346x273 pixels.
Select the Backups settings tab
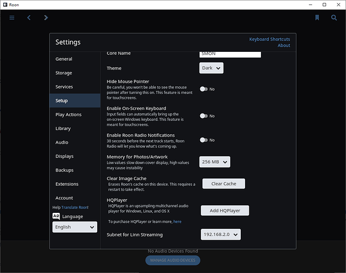[75, 170]
